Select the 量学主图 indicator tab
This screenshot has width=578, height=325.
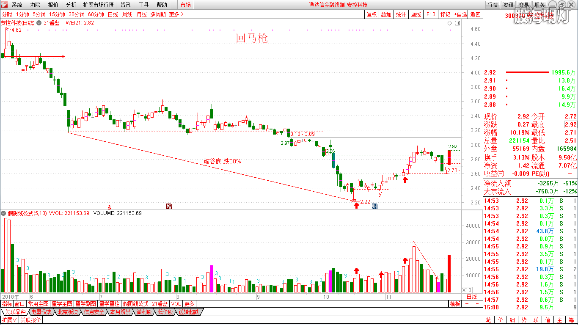[62, 304]
